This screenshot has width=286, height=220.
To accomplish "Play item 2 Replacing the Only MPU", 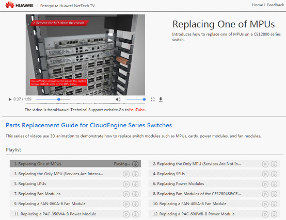I will click(x=265, y=164).
